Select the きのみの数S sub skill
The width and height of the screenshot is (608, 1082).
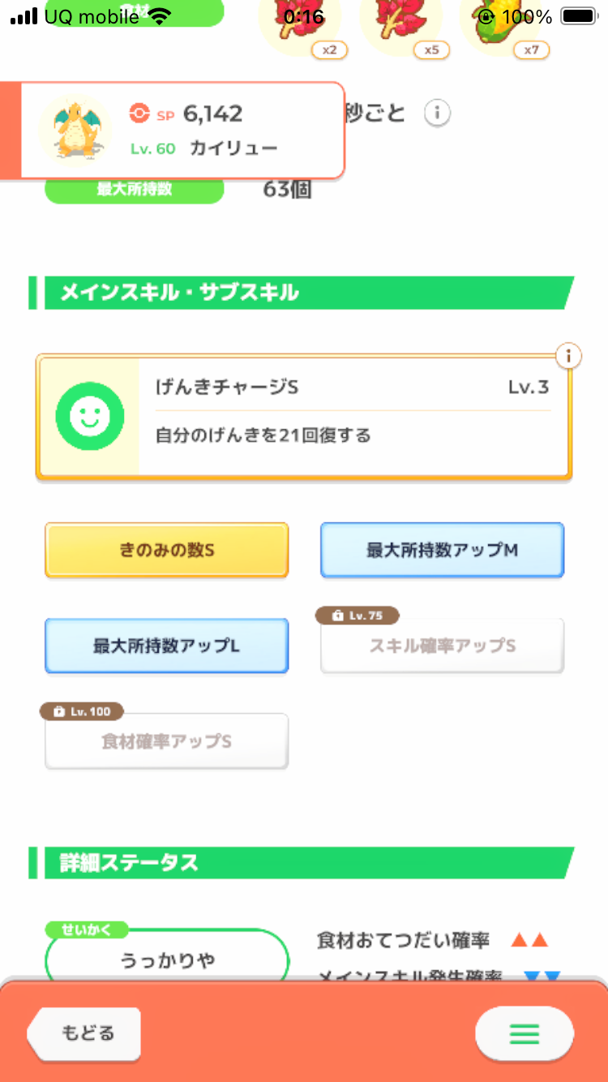pyautogui.click(x=166, y=550)
